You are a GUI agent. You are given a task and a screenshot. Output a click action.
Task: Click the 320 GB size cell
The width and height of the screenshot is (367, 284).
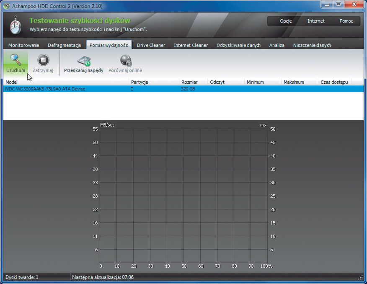(188, 89)
